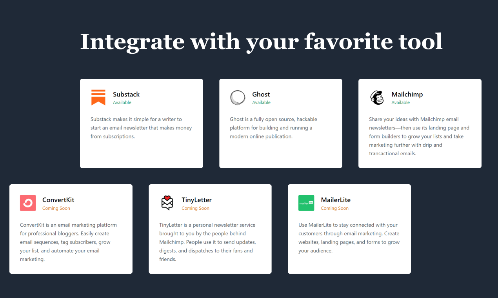Click the MailerLite green logo
Screen dimensions: 498x298
click(306, 203)
